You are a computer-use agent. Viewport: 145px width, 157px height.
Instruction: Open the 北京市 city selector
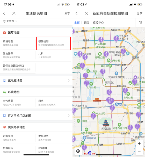coord(10,21)
